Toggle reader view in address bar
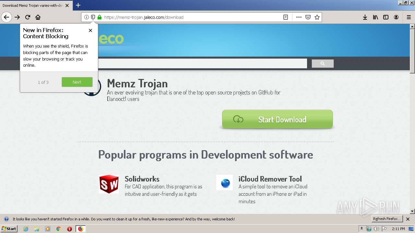The image size is (415, 233). coord(286,17)
